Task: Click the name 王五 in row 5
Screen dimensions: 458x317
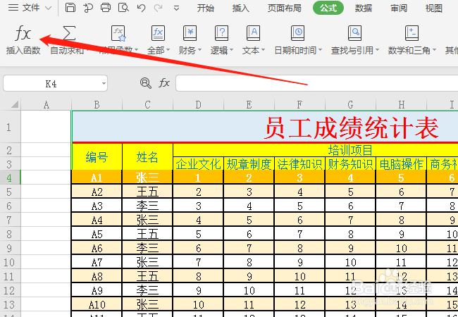Action: [147, 192]
